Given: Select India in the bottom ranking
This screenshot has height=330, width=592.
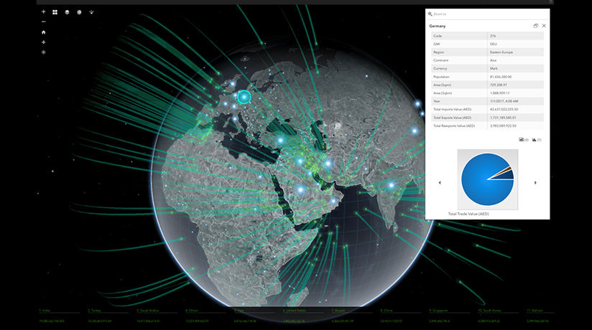Looking at the screenshot, I should [45, 311].
